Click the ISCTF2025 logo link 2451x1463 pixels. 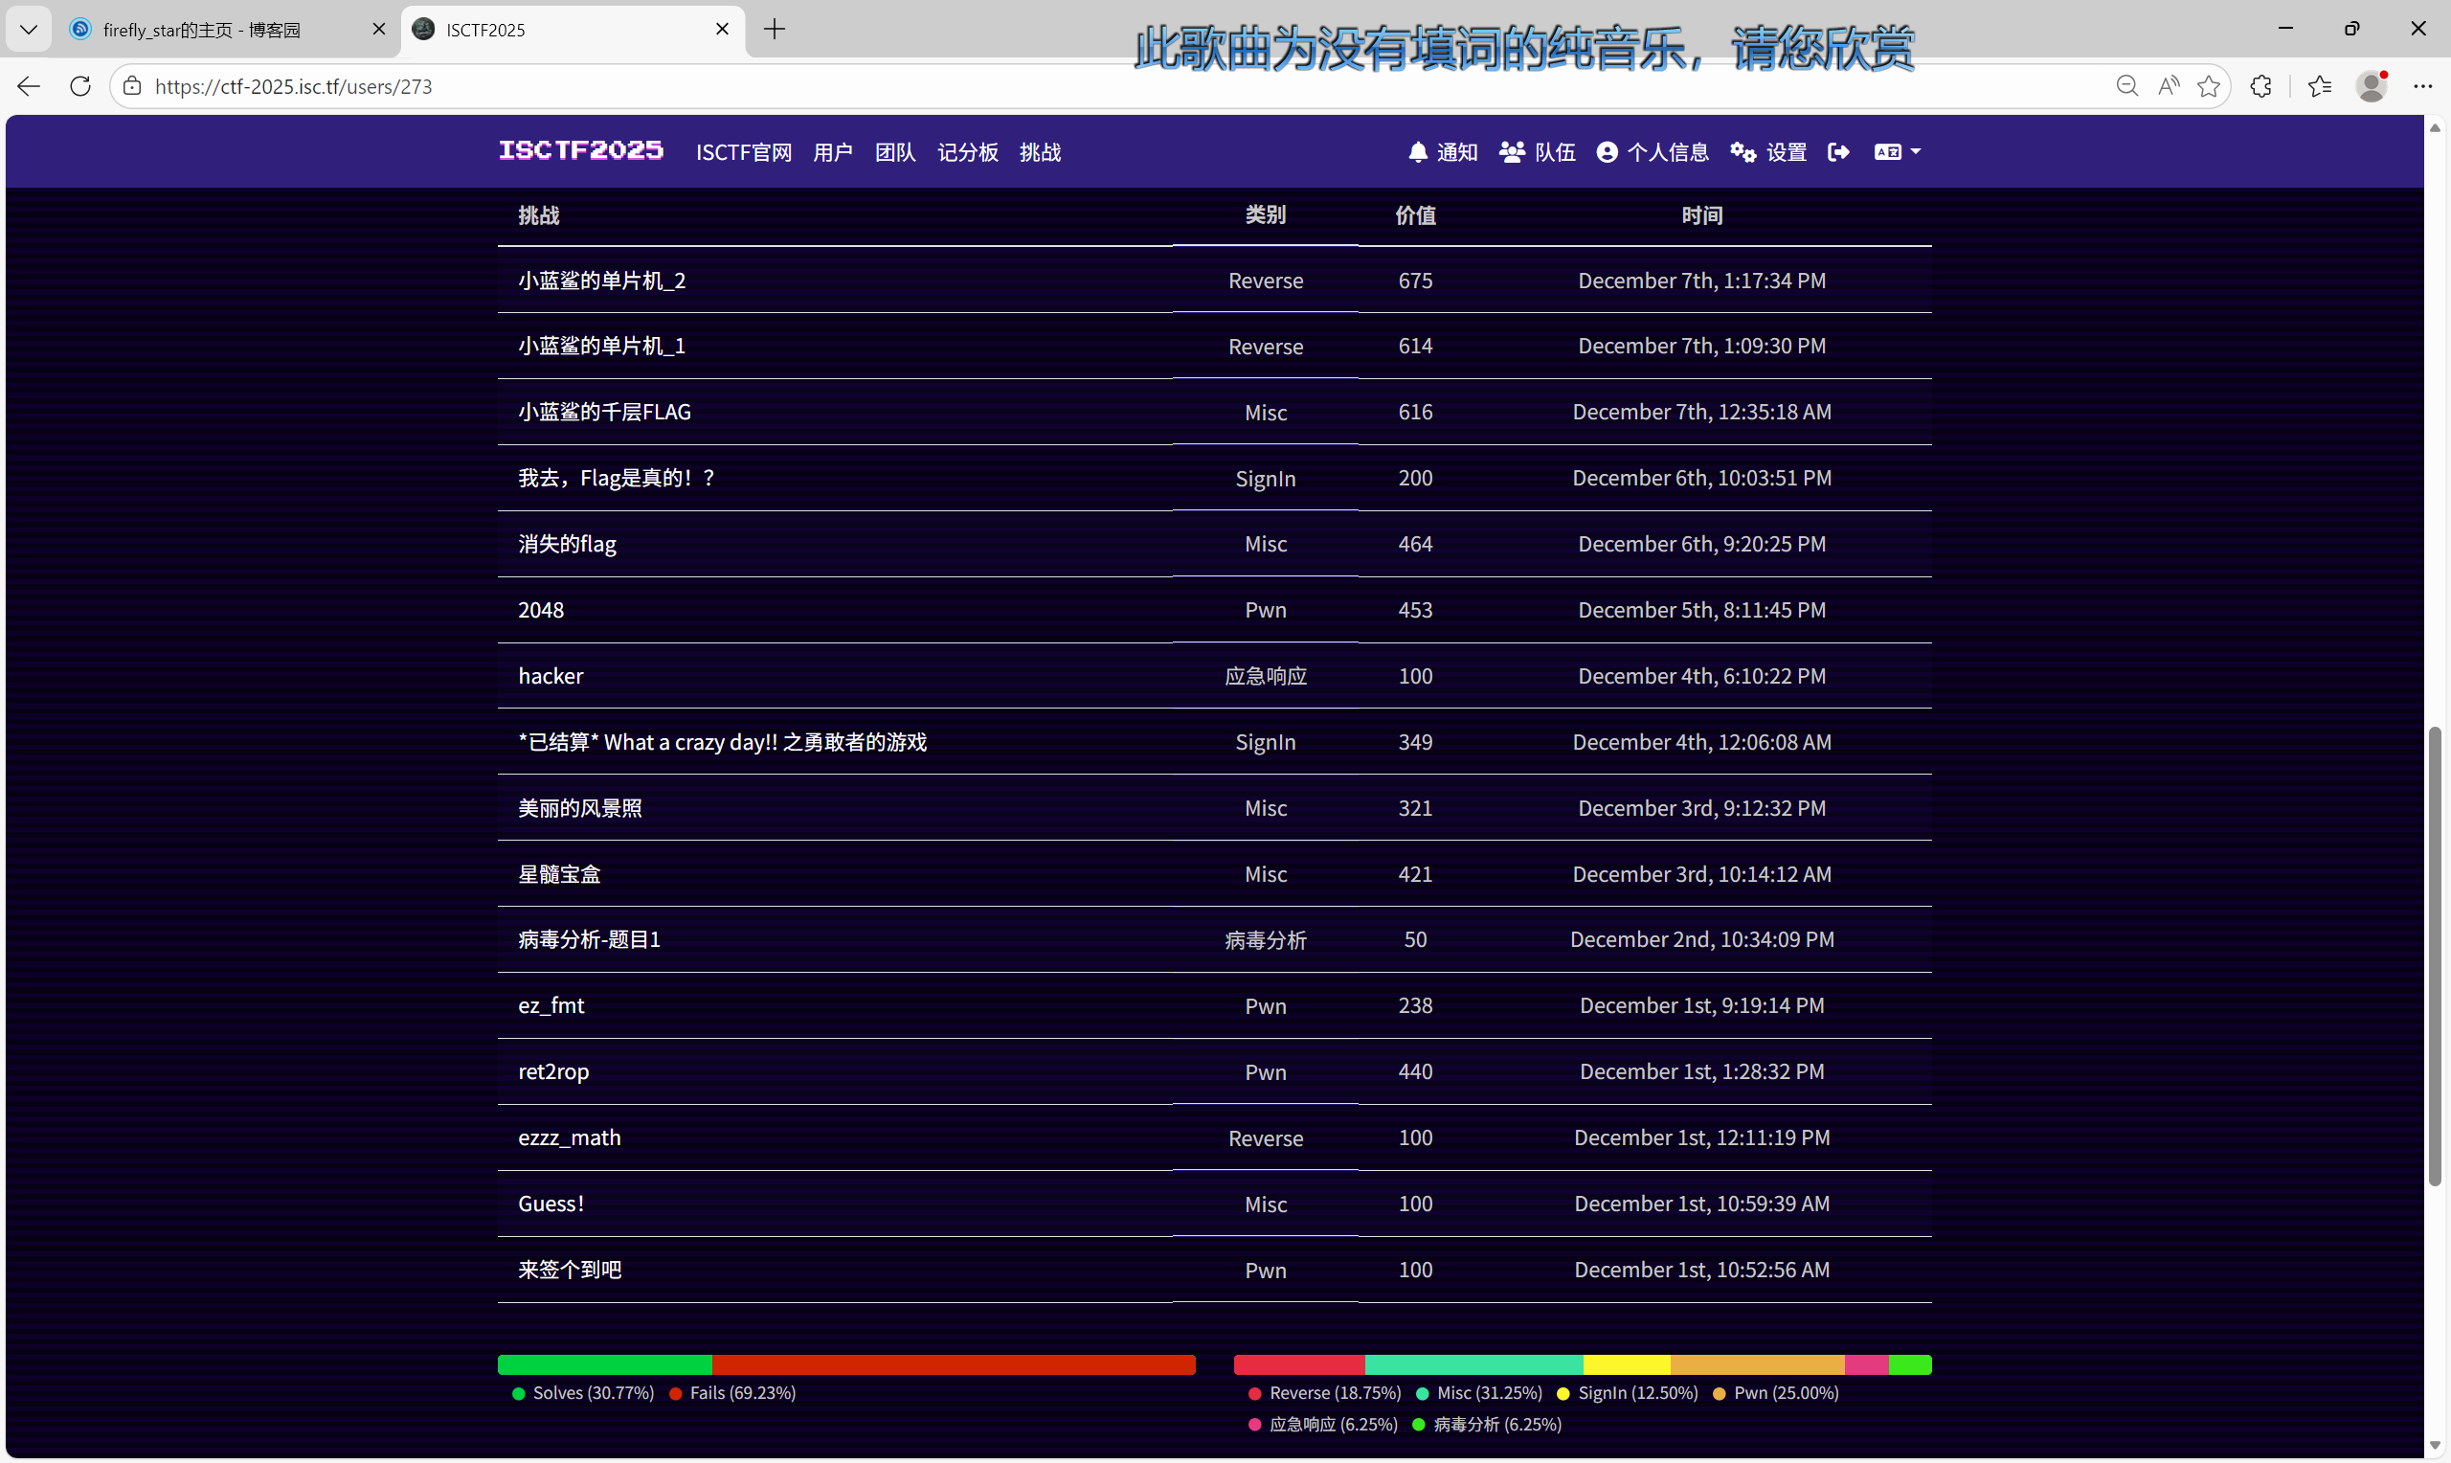point(580,150)
